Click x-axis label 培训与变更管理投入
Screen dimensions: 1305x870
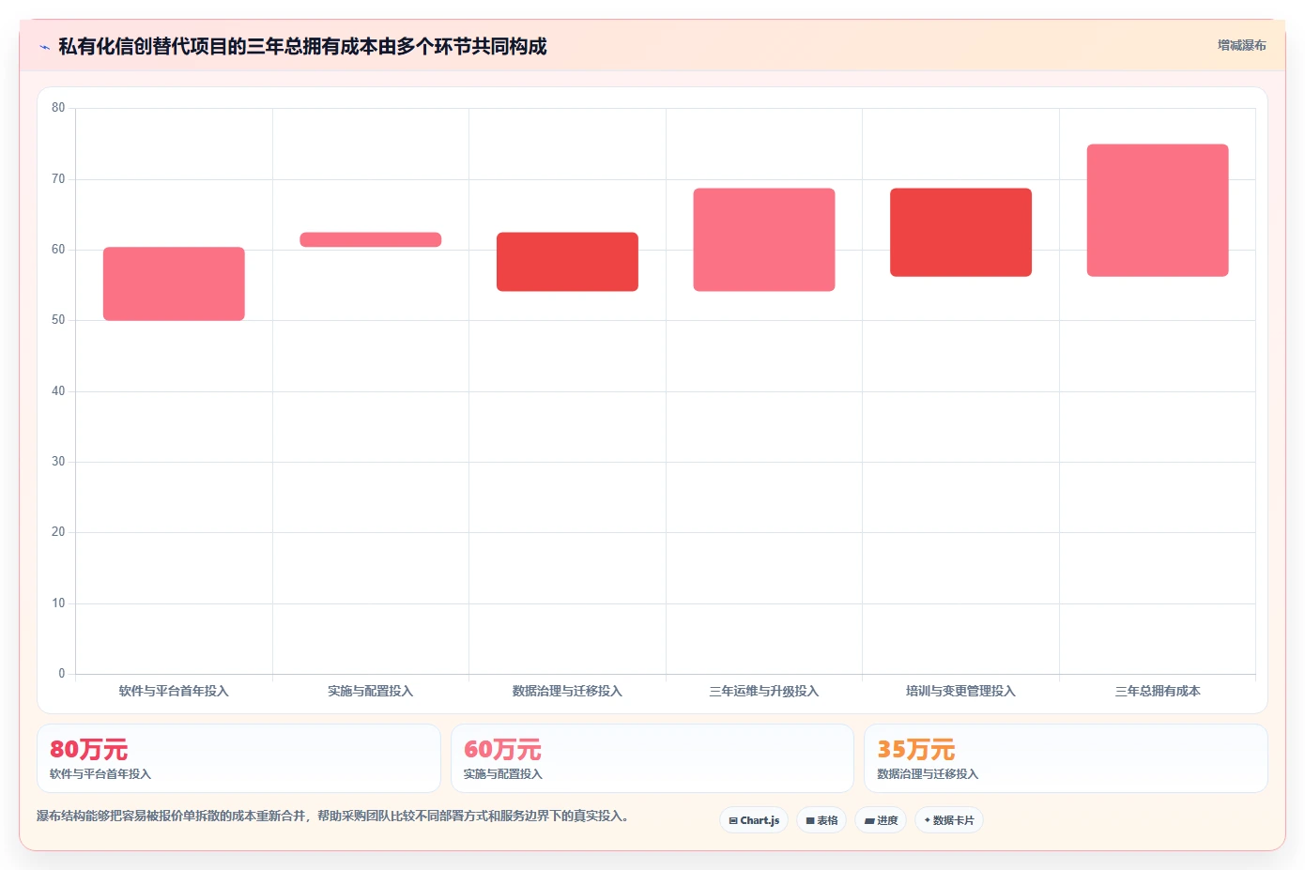tap(960, 691)
